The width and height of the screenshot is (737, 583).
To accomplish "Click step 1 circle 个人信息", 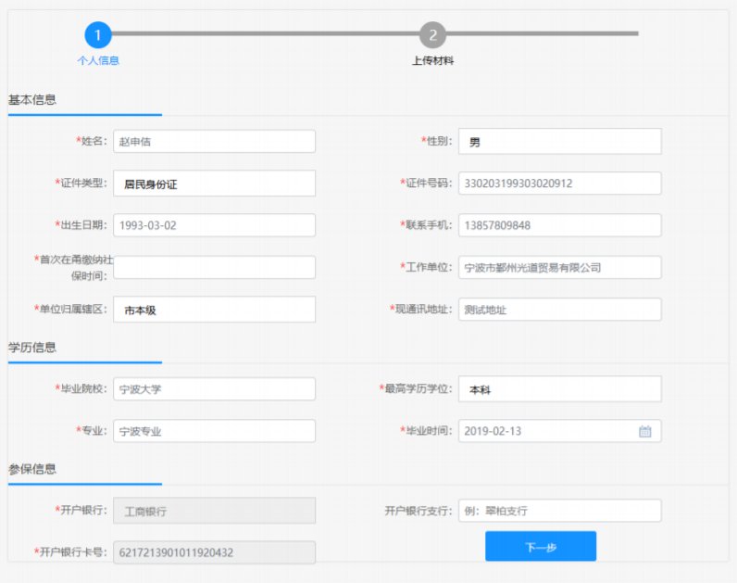I will 98,36.
